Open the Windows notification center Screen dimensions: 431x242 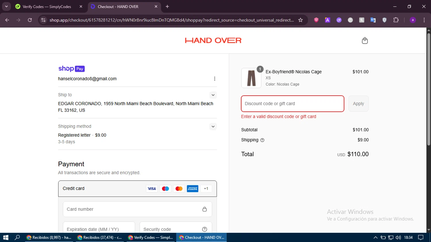pyautogui.click(x=421, y=237)
